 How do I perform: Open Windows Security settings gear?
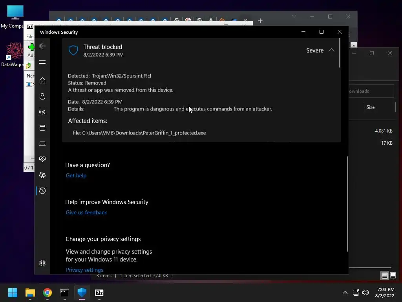[42, 263]
